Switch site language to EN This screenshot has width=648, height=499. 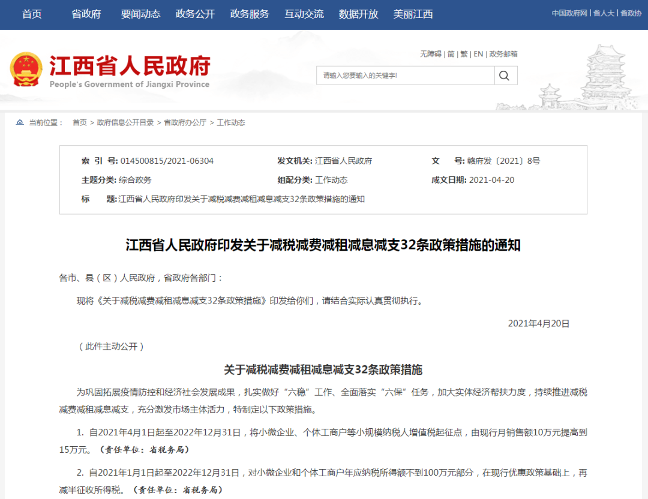478,54
